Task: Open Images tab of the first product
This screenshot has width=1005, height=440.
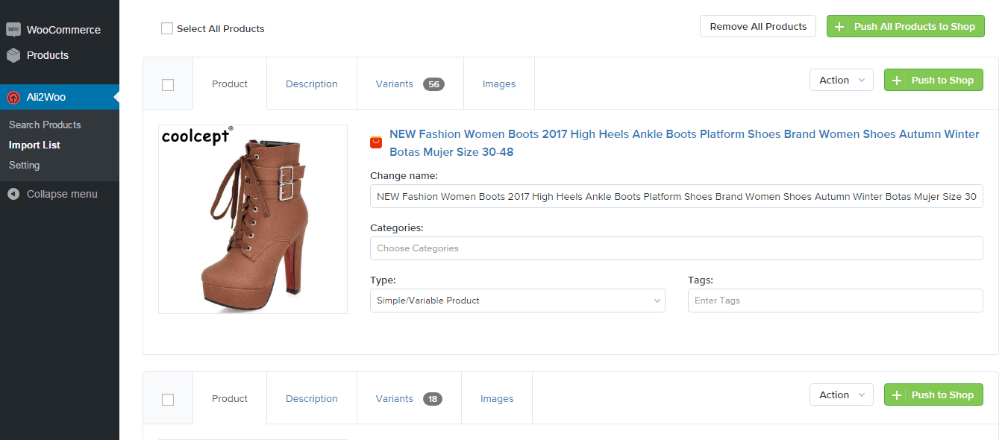Action: pos(498,84)
